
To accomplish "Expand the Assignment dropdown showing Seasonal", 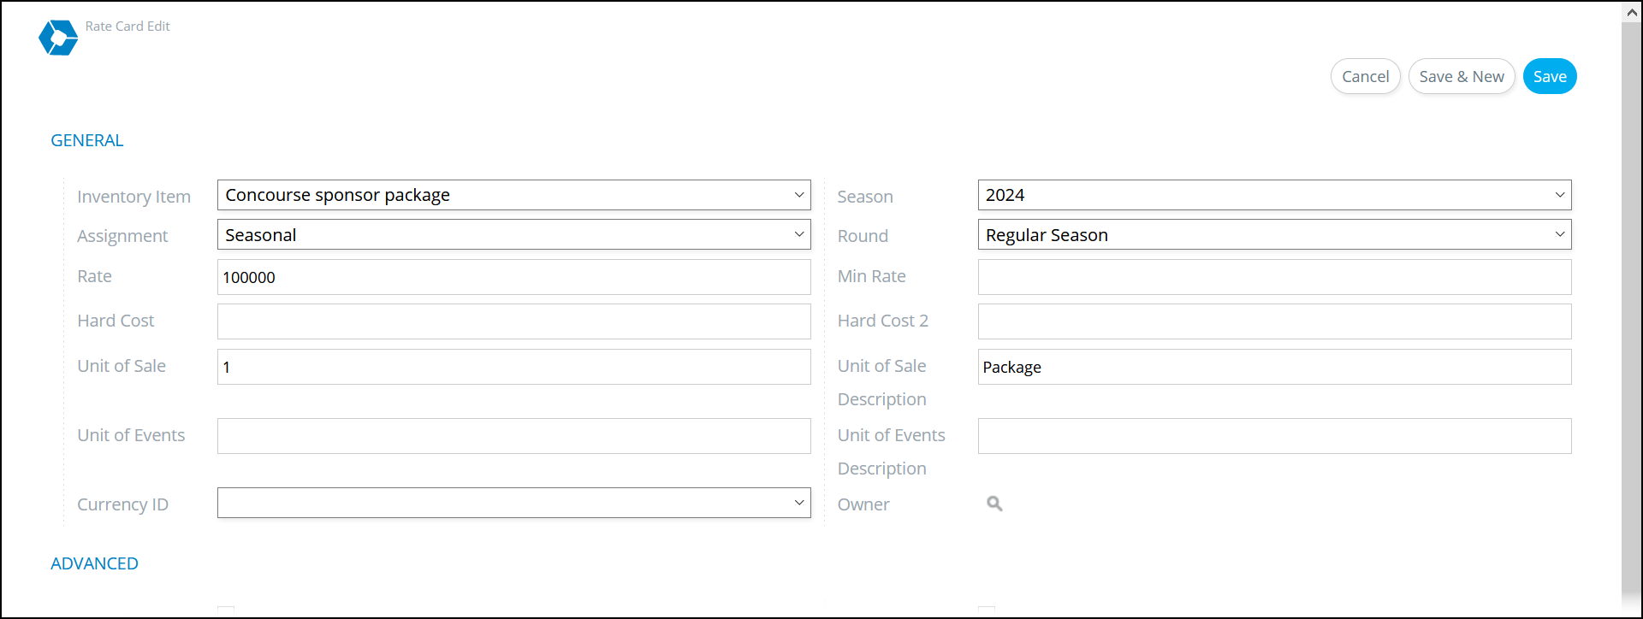I will 513,234.
